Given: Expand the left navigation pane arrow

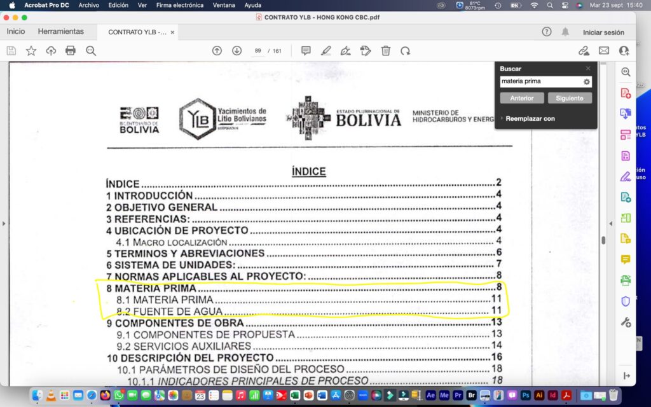Looking at the screenshot, I should click(4, 223).
